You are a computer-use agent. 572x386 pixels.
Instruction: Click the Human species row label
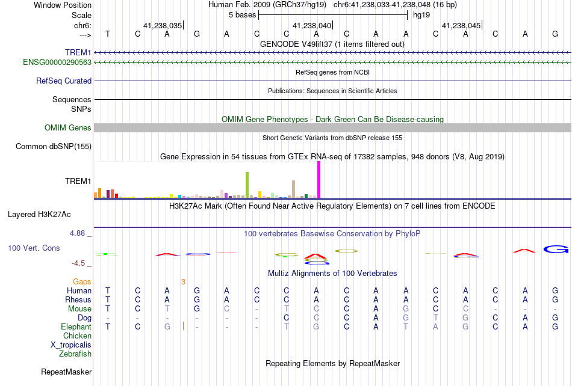click(x=79, y=290)
